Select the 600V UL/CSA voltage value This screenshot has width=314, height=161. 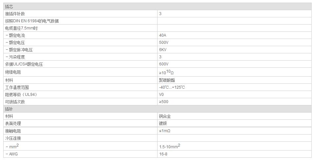[163, 64]
